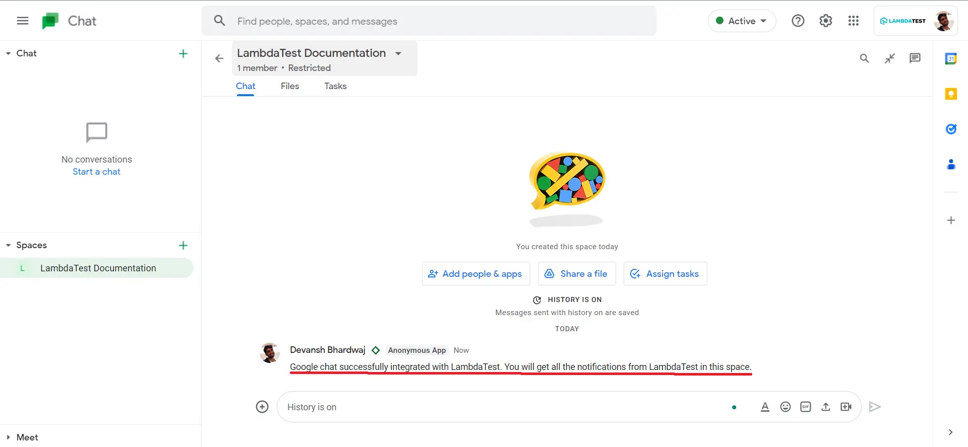Click Add people & apps button
Screen dimensions: 968x447
coord(475,274)
